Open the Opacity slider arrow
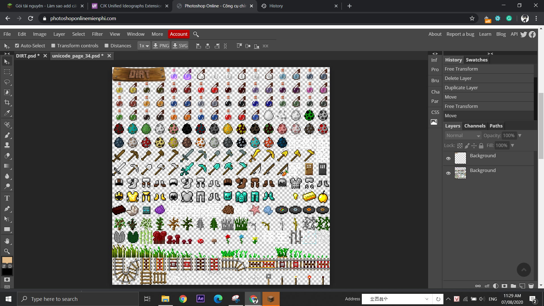This screenshot has height=306, width=544. point(520,136)
